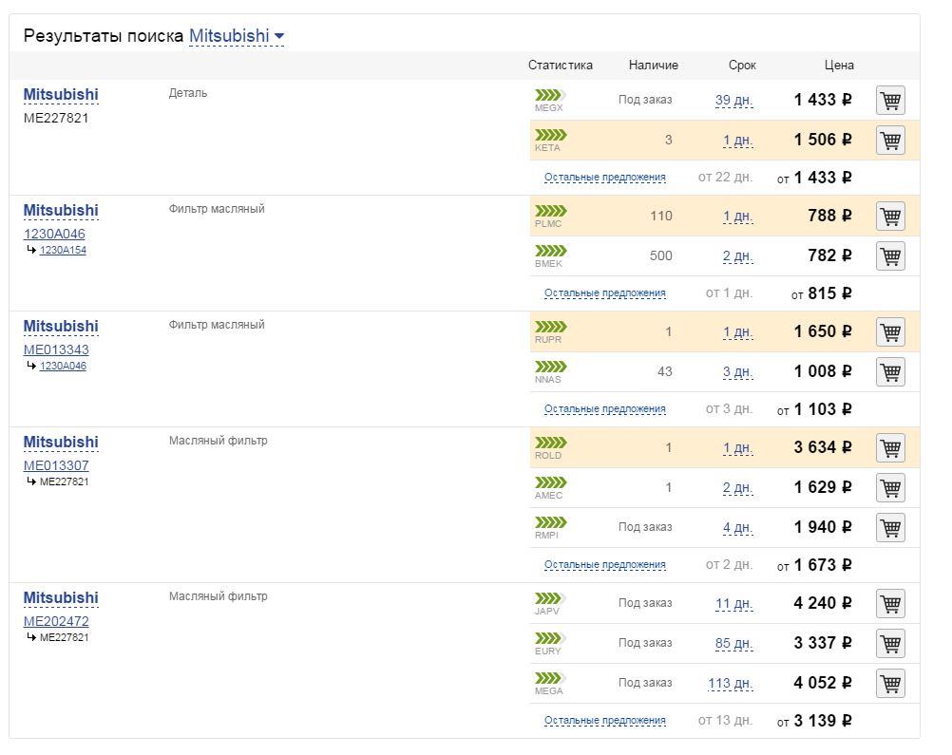Viewport: 952px width, 755px height.
Task: Click the KETA supplier statistics arrows
Action: pyautogui.click(x=550, y=135)
